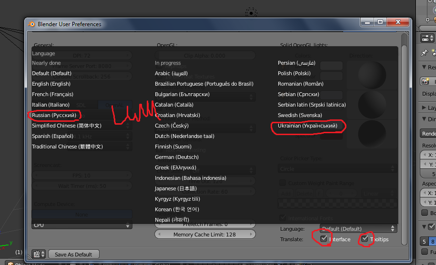Select Italian (Italiano) language

coord(51,105)
